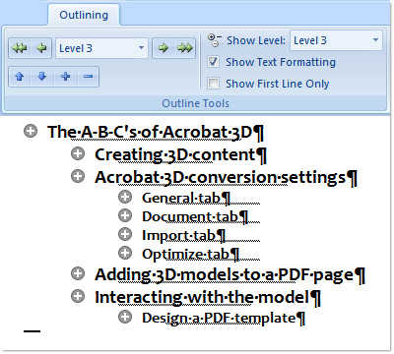Image resolution: width=394 pixels, height=354 pixels.
Task: Click the Promote left arrow icon
Action: pos(41,48)
